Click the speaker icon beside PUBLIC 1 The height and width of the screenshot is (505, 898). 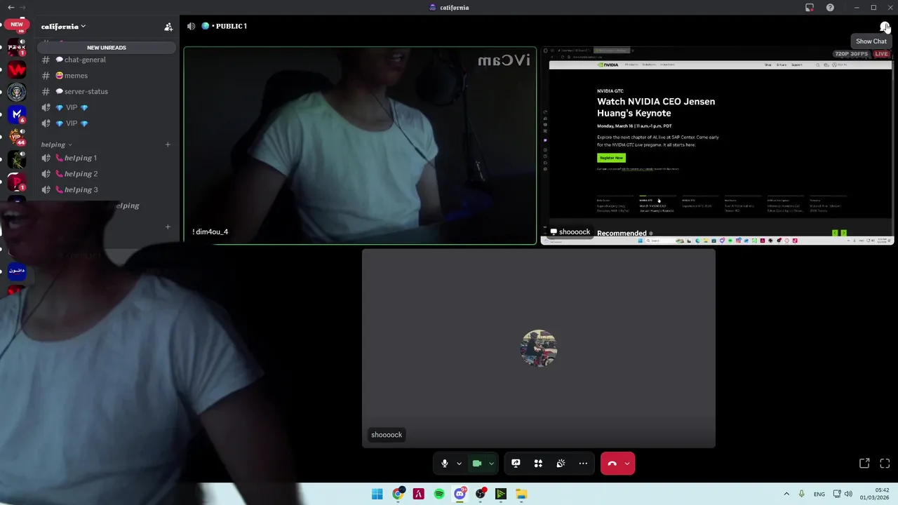pyautogui.click(x=191, y=26)
